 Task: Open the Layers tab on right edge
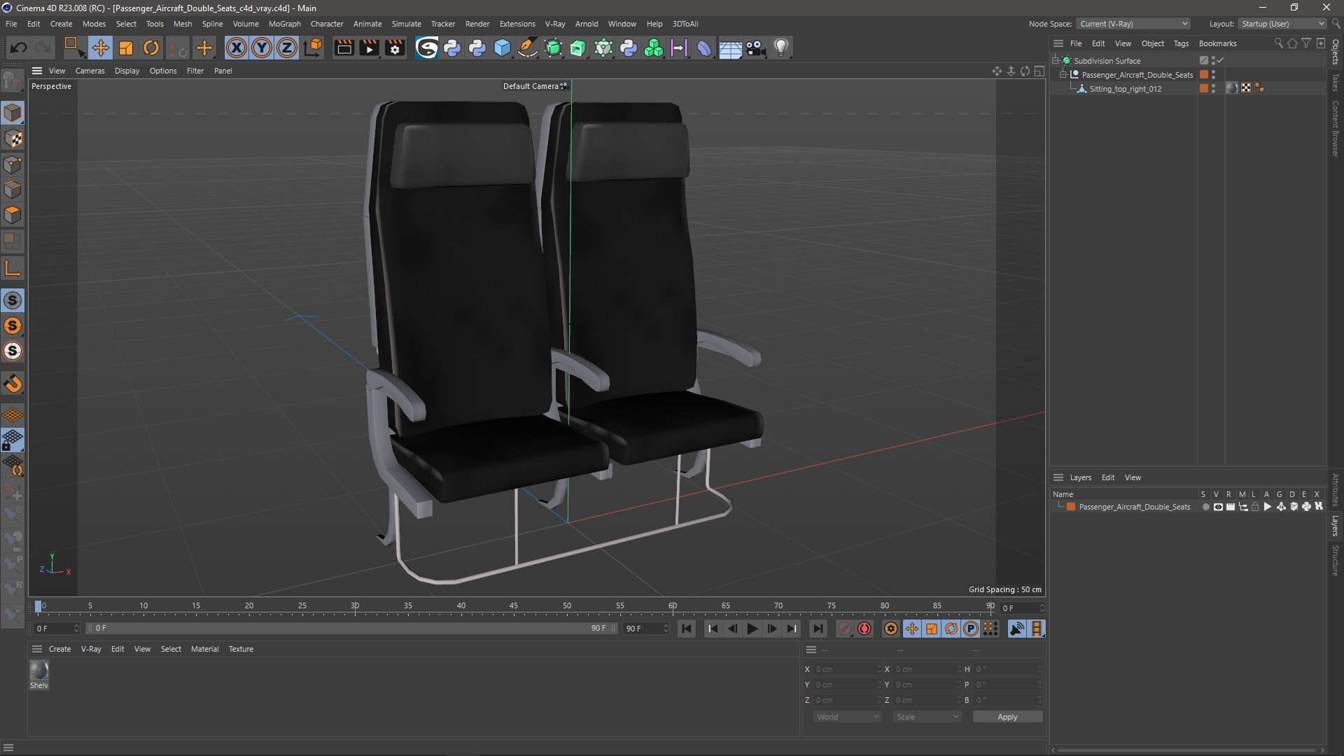[1335, 525]
